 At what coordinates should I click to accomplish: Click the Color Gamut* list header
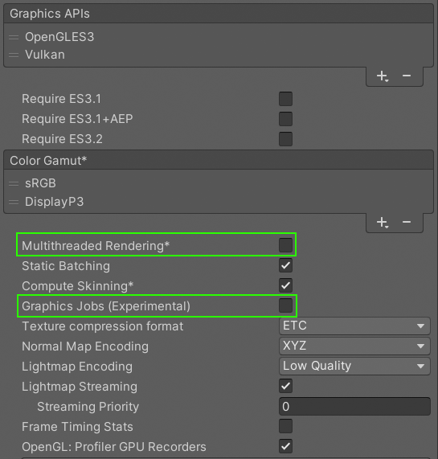coord(219,161)
